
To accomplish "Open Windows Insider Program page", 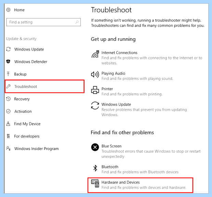I will click(x=37, y=149).
